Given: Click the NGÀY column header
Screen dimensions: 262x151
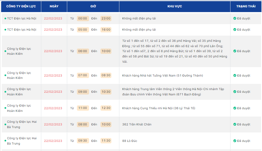Looking at the screenshot, I should pos(54,6).
